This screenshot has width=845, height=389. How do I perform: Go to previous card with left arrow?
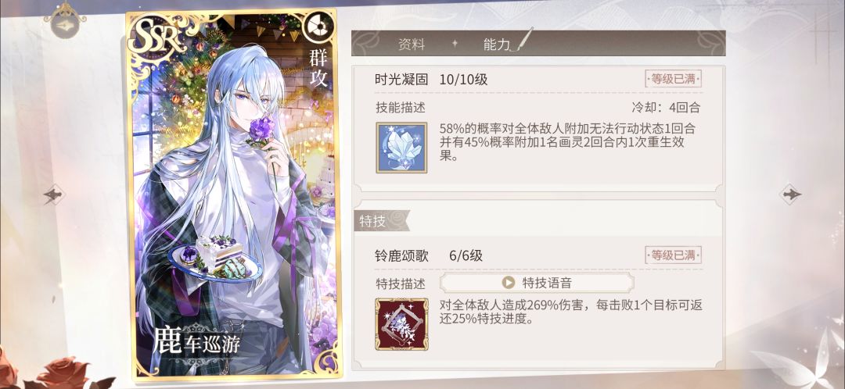pos(53,194)
